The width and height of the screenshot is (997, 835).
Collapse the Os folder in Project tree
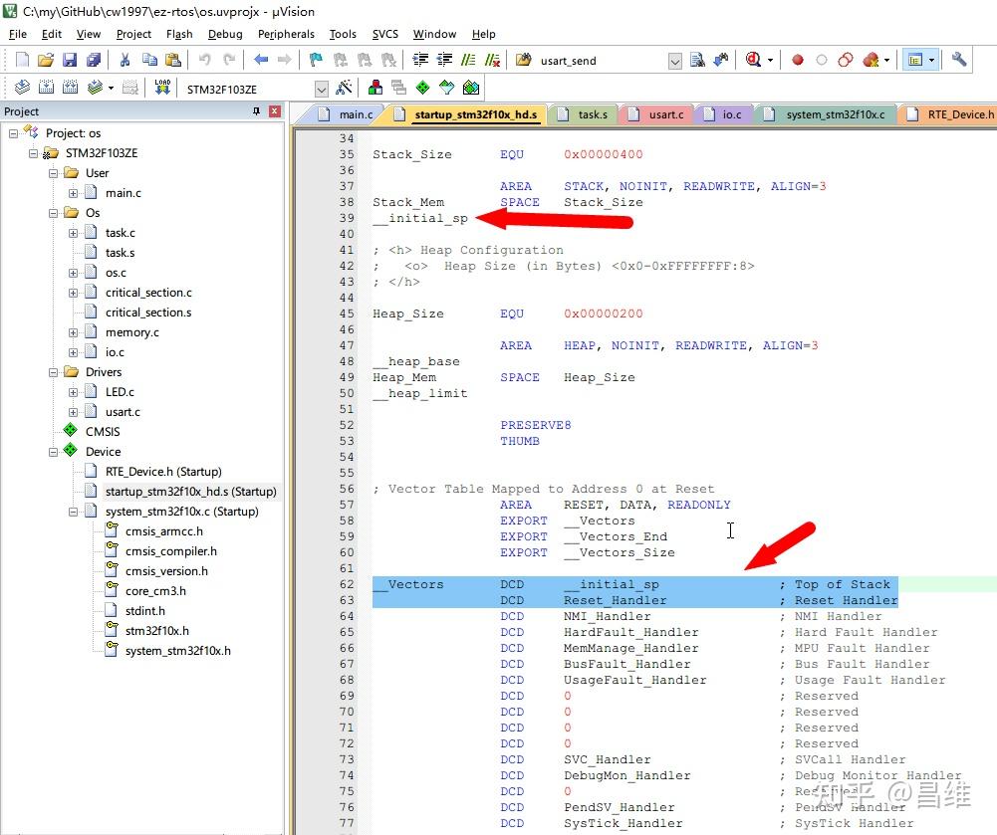click(54, 212)
